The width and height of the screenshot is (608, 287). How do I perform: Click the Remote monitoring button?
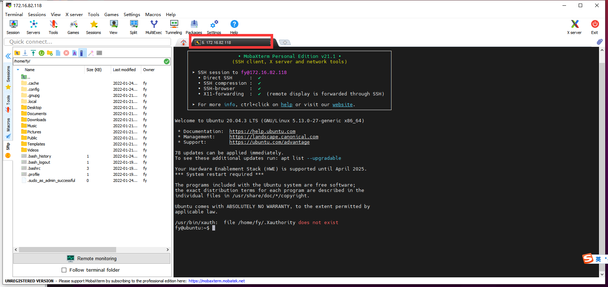pos(92,258)
